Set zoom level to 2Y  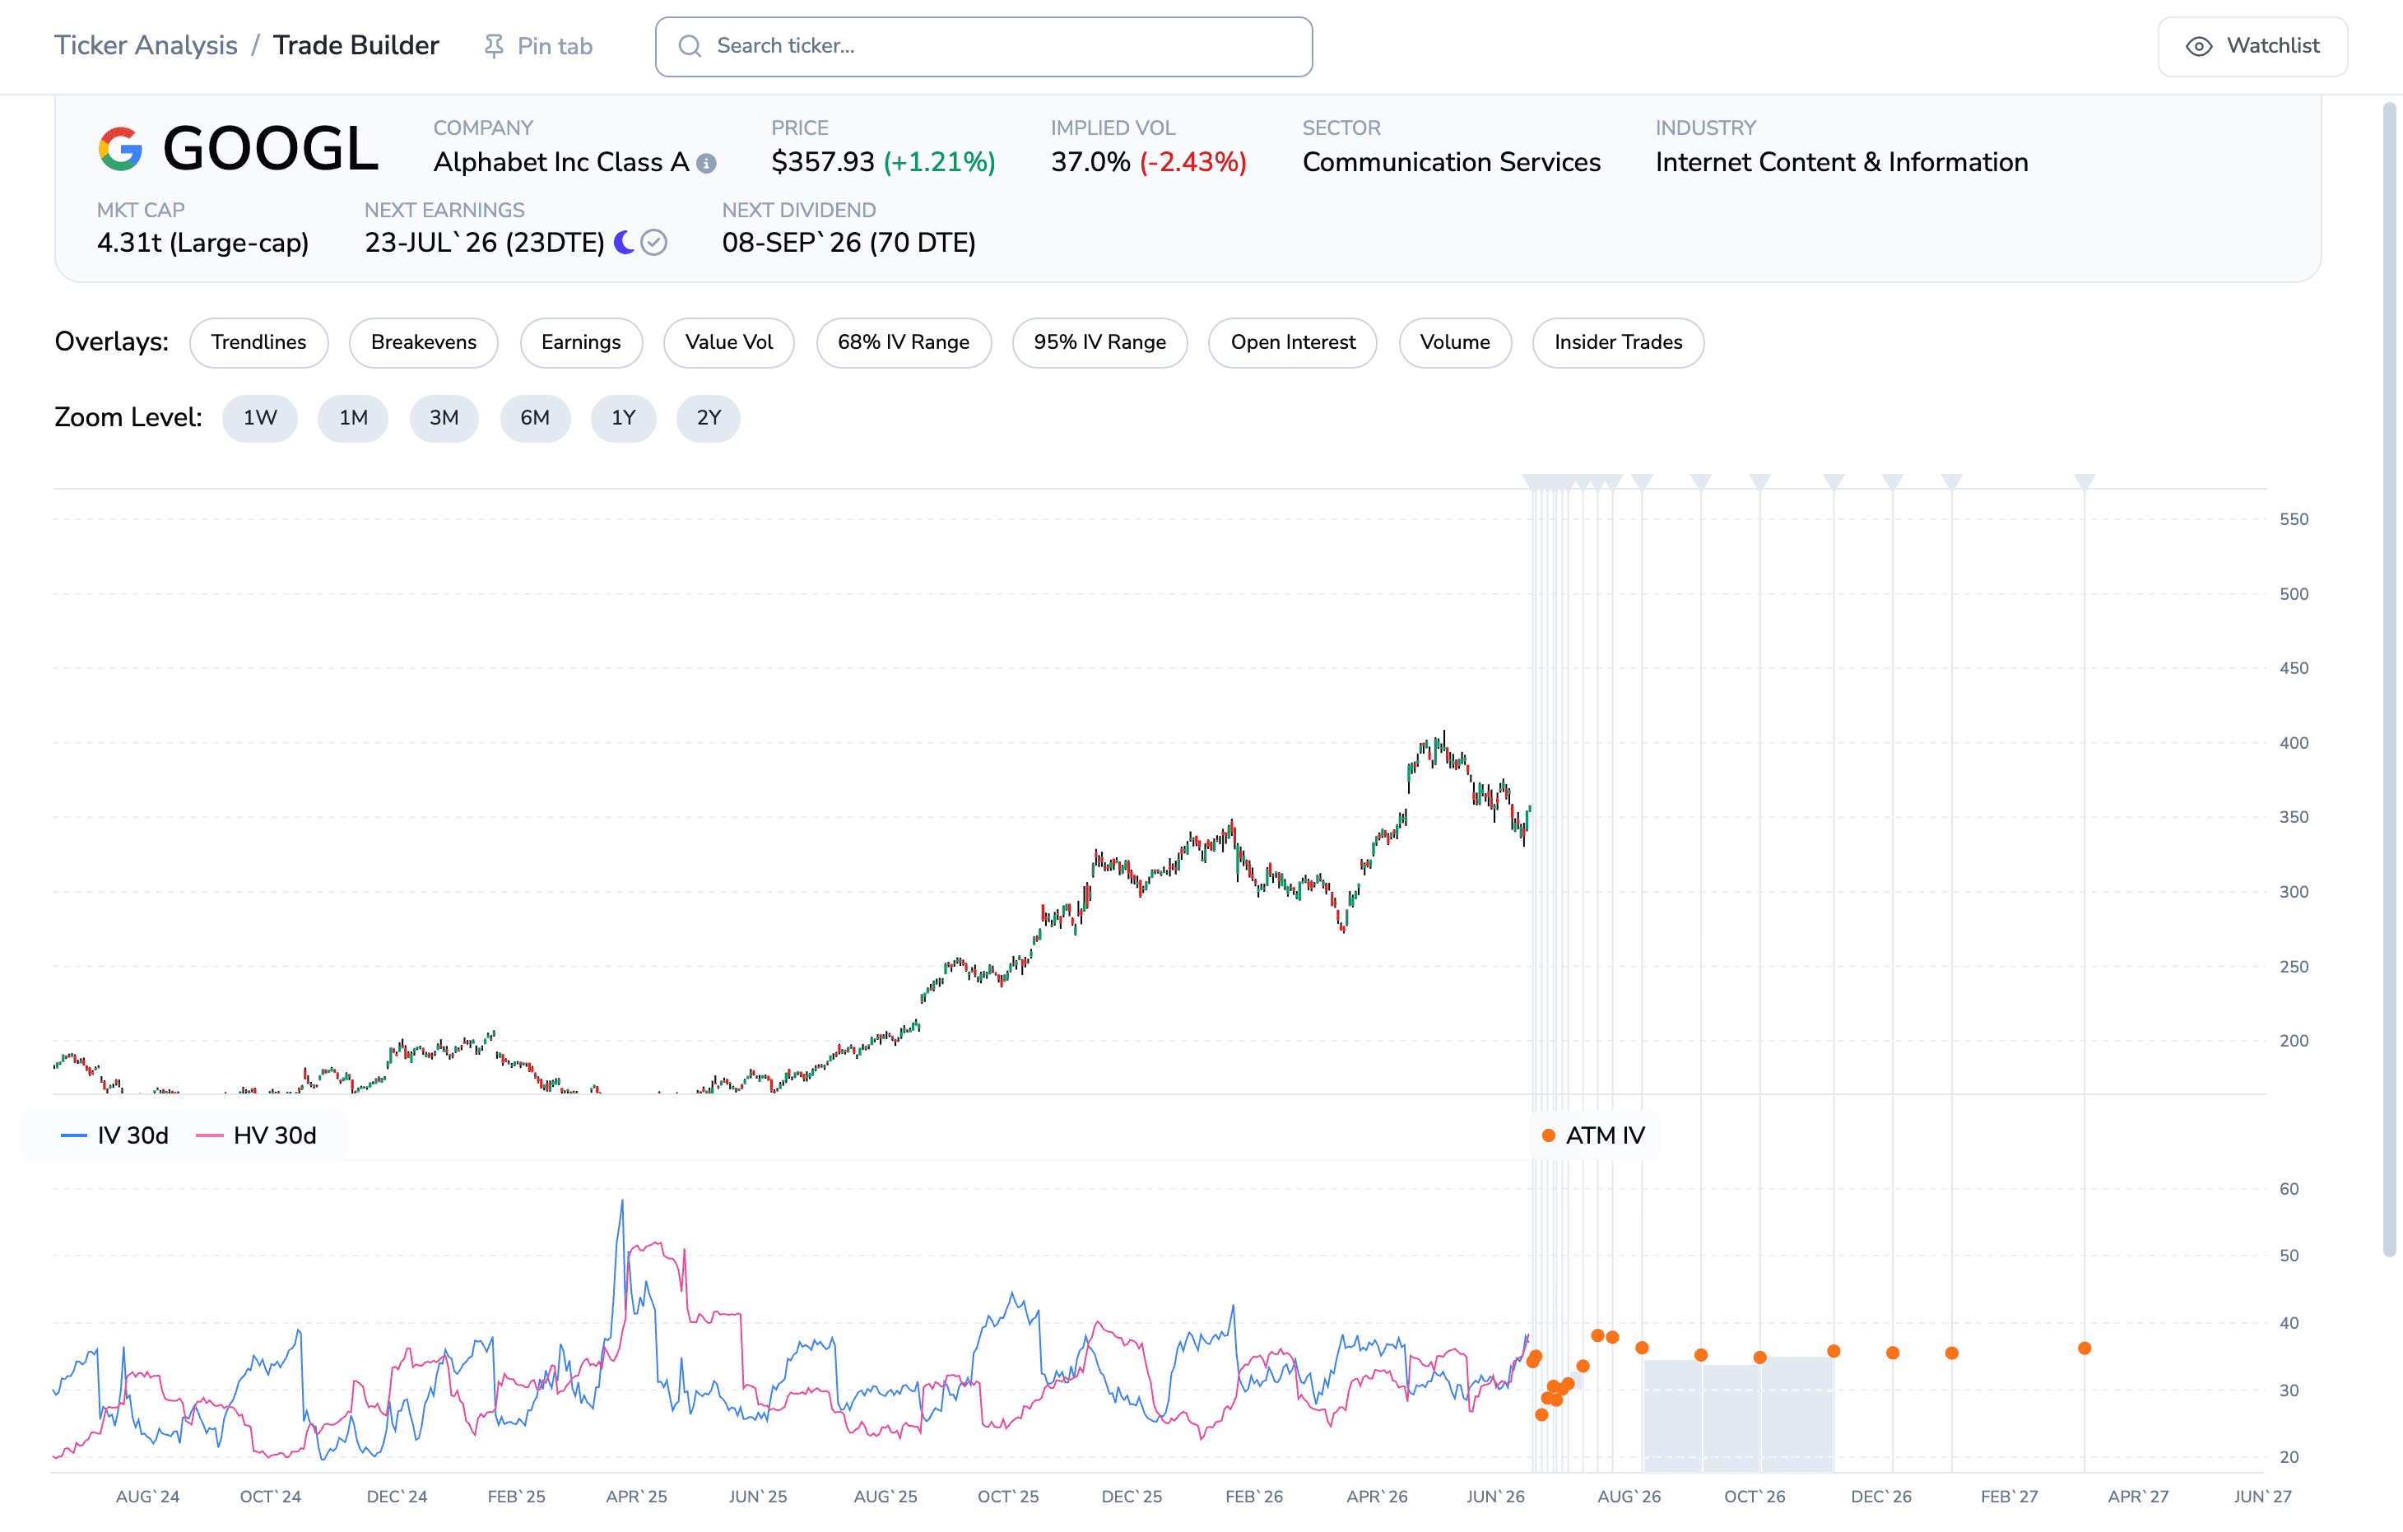tap(709, 418)
